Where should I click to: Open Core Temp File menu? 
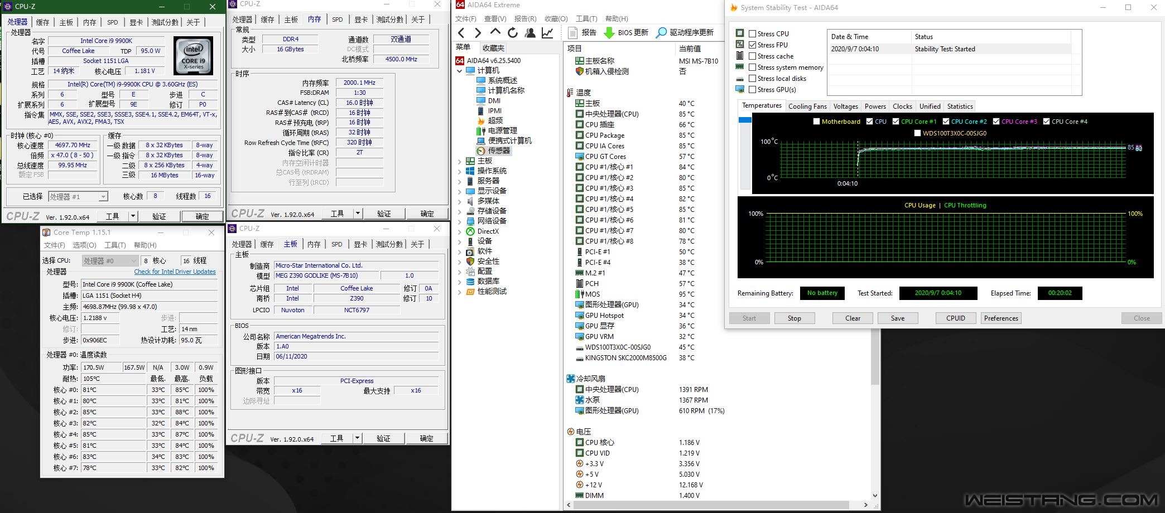55,245
